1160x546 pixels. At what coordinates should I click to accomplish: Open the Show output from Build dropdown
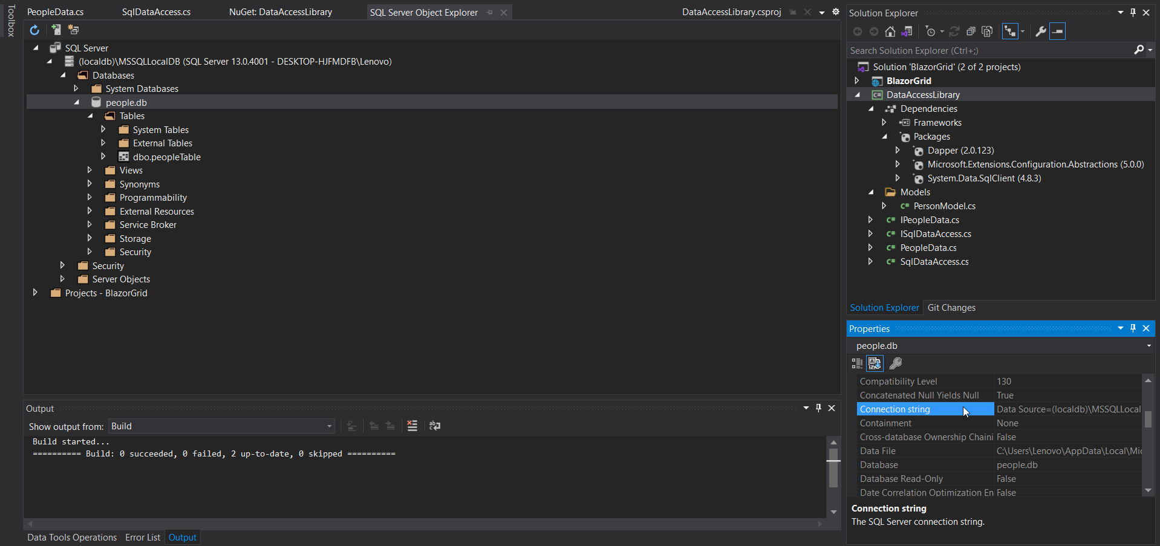pos(329,426)
